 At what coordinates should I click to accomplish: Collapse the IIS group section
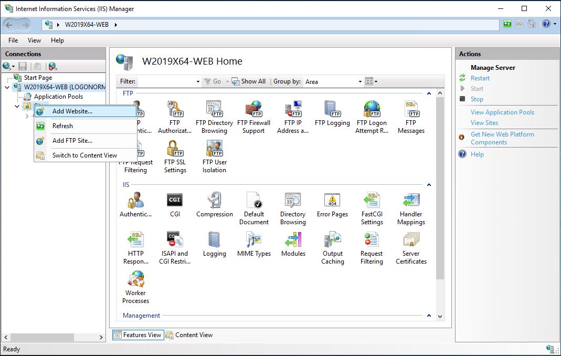pyautogui.click(x=429, y=185)
